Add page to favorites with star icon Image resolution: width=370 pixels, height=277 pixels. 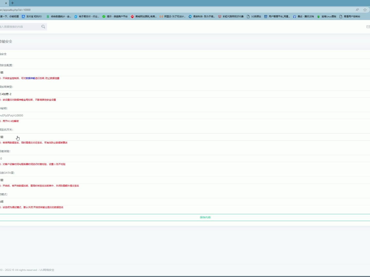365,10
